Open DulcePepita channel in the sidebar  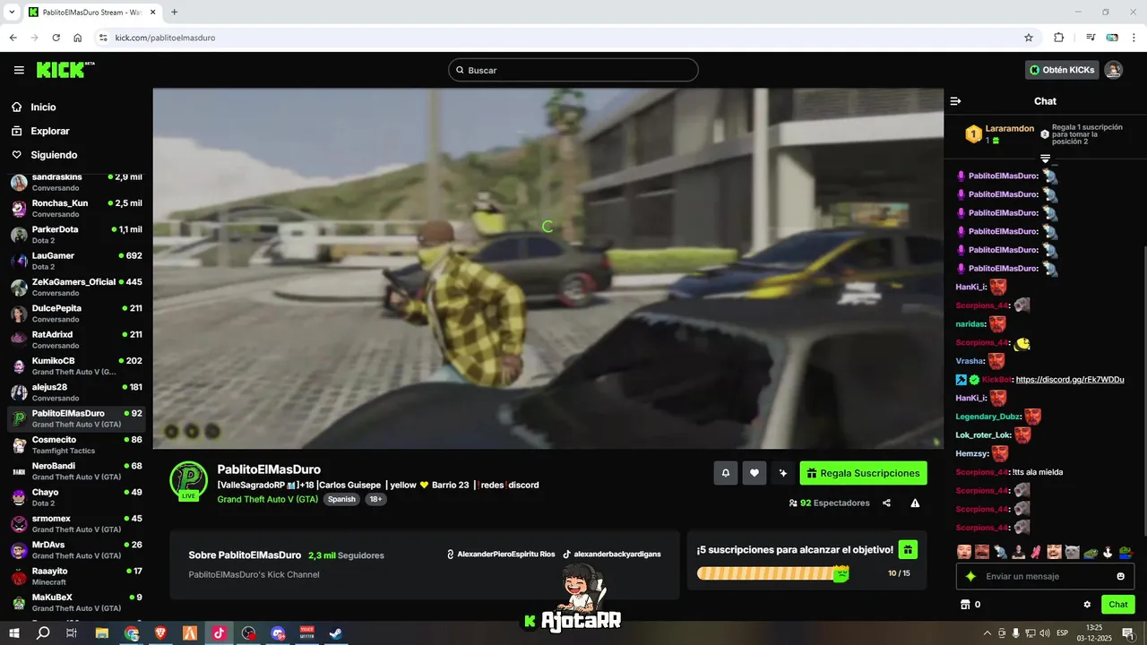coord(76,314)
